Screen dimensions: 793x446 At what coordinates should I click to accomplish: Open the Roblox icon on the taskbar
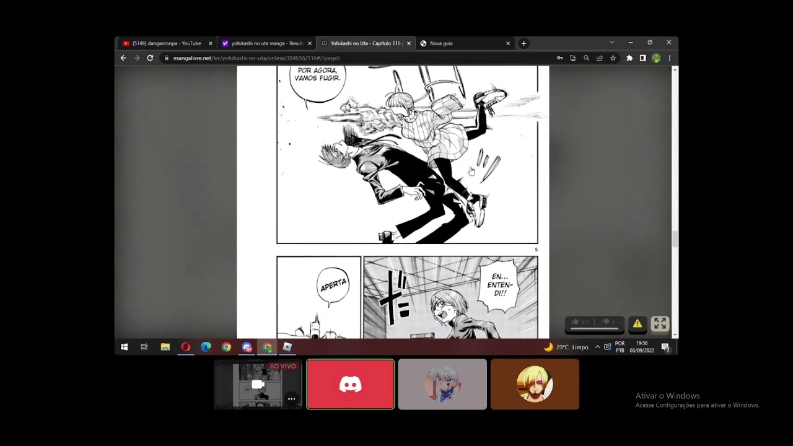click(287, 347)
